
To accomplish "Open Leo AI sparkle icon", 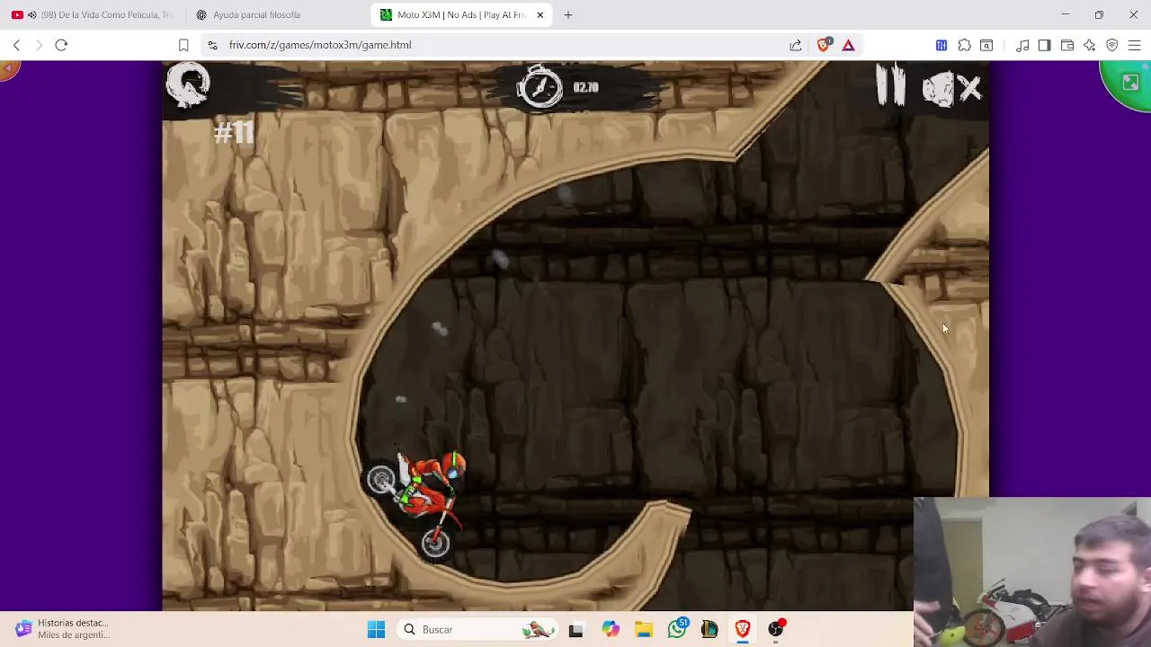I will tap(1089, 45).
